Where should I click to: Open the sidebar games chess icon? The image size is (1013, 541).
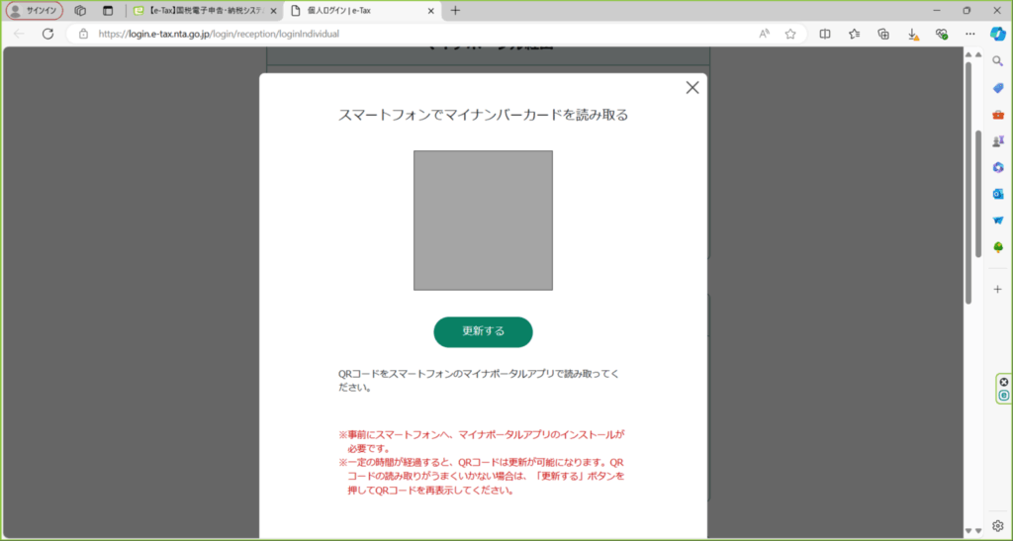click(998, 140)
